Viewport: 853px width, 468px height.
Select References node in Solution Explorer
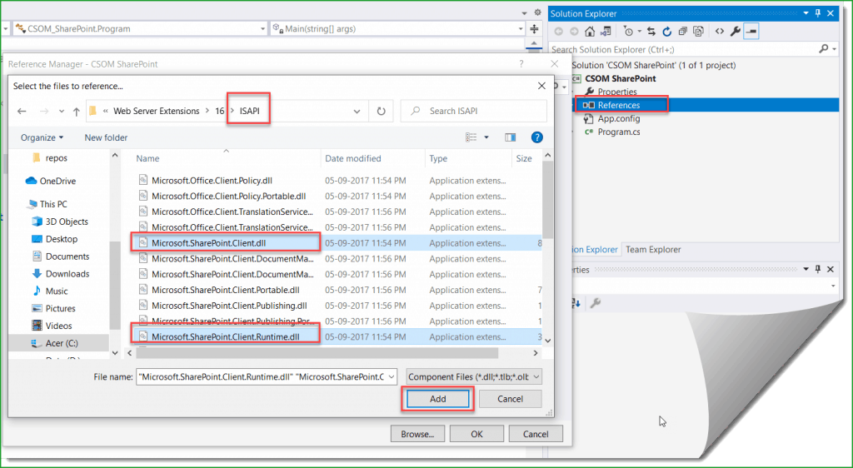click(619, 105)
